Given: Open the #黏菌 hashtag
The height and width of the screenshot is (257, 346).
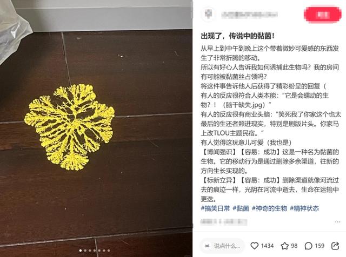Looking at the screenshot, I should (241, 208).
